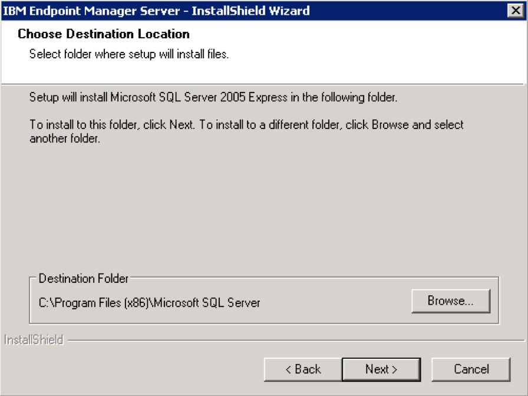Click the 'Select folder where setup will install files' subtitle
Screen dimensions: 528x396
pos(128,54)
